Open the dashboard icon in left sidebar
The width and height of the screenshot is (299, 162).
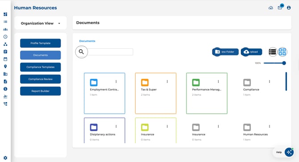tap(5, 14)
